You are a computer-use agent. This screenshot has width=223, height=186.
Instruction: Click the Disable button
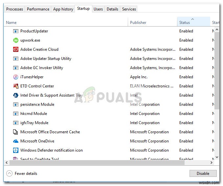203,173
